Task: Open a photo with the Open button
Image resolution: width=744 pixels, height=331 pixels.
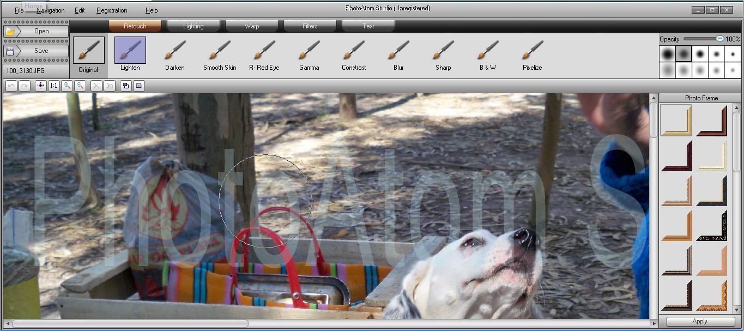Action: [36, 31]
